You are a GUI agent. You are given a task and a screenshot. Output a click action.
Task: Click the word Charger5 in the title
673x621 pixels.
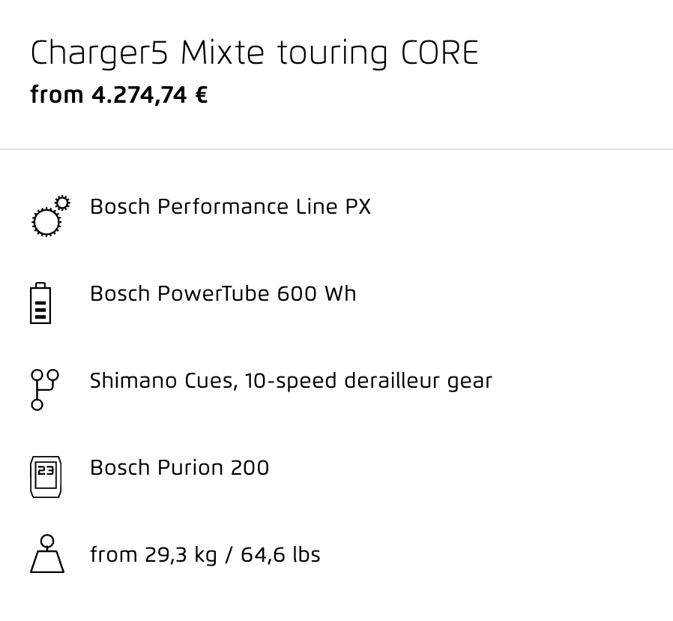99,54
